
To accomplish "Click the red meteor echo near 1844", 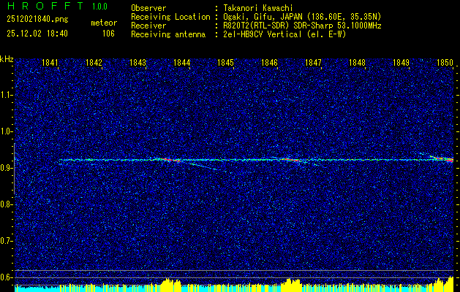I will 170,160.
